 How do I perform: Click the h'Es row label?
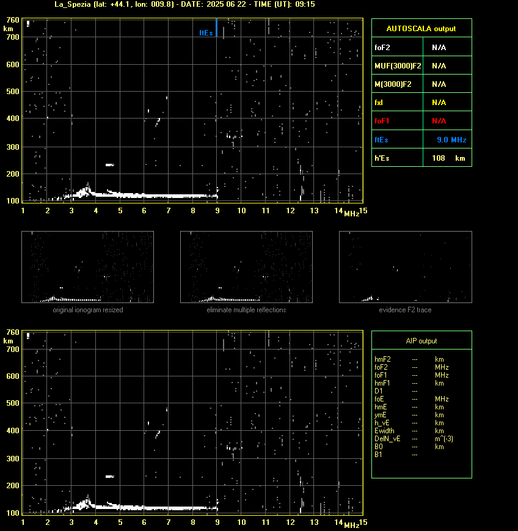coord(382,158)
